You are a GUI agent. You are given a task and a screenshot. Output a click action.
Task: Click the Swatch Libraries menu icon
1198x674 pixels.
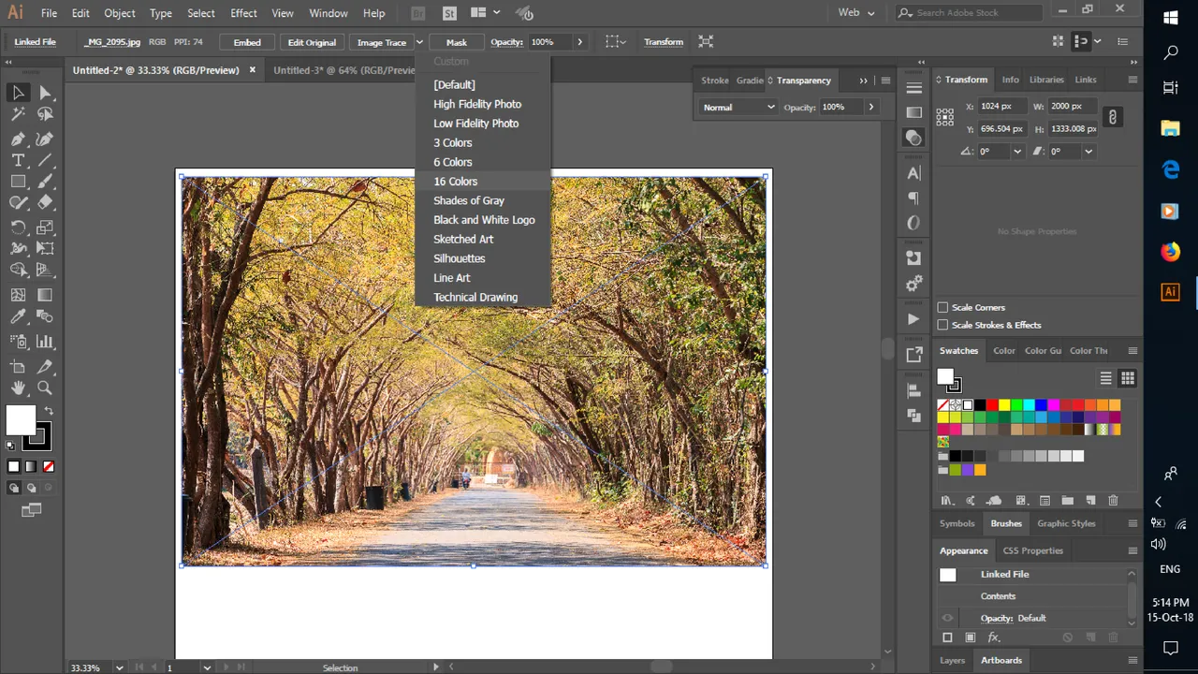pos(947,501)
